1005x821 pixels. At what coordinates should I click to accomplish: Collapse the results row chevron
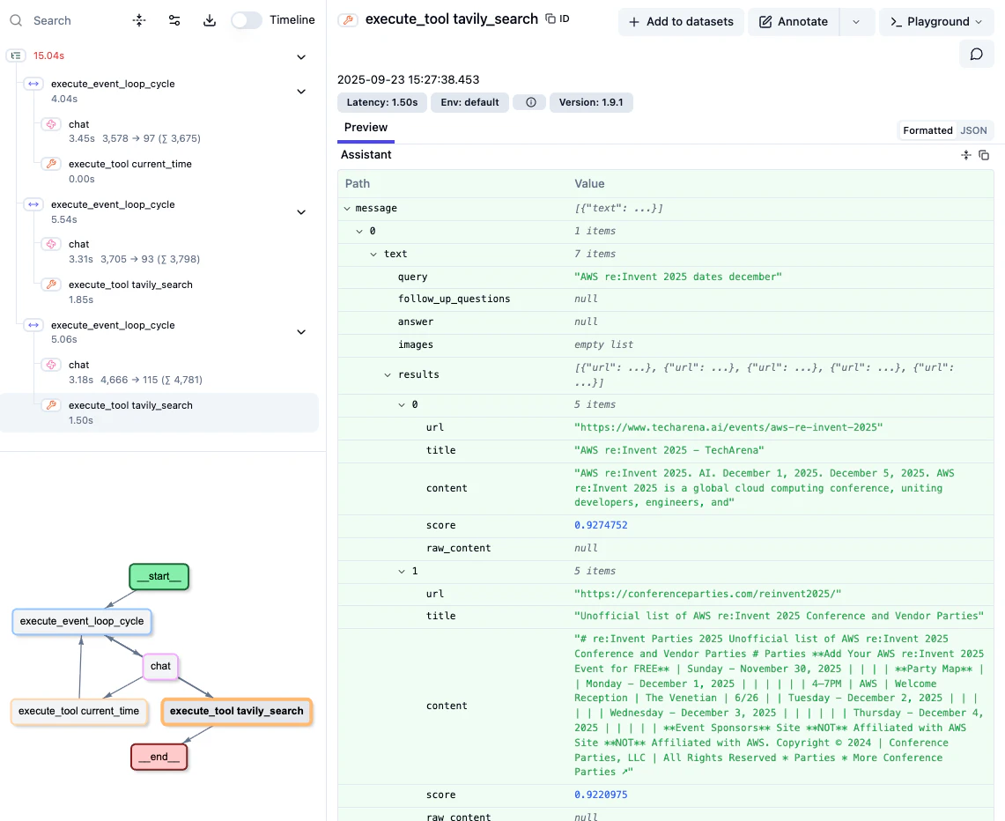pyautogui.click(x=388, y=375)
